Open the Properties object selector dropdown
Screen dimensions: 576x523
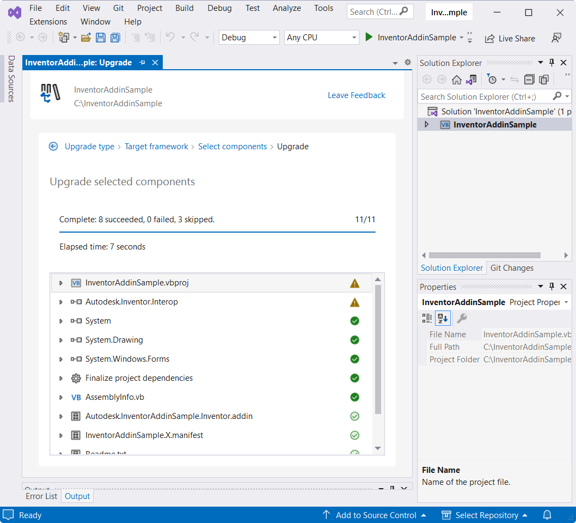[x=566, y=302]
